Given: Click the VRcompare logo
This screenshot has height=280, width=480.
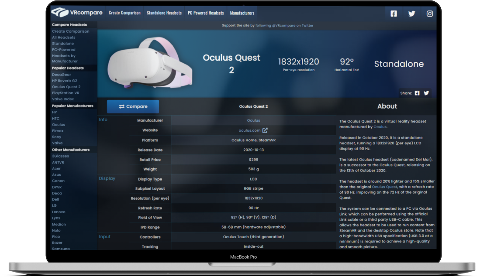Looking at the screenshot, I should point(77,13).
